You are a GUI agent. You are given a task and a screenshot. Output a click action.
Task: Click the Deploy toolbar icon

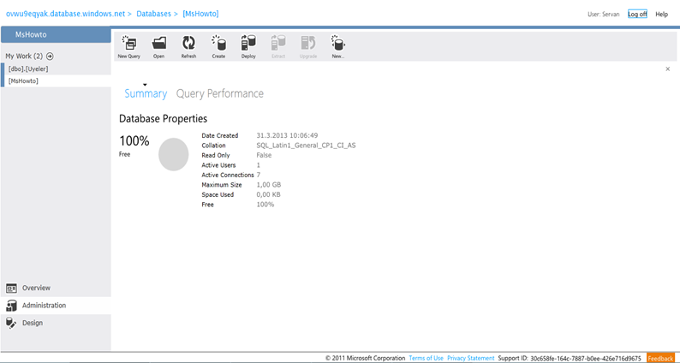(248, 44)
